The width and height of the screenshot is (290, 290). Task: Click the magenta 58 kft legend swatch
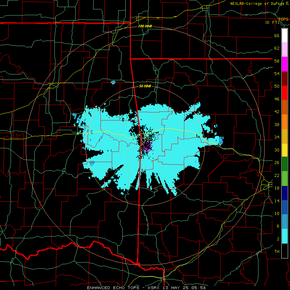pos(285,64)
